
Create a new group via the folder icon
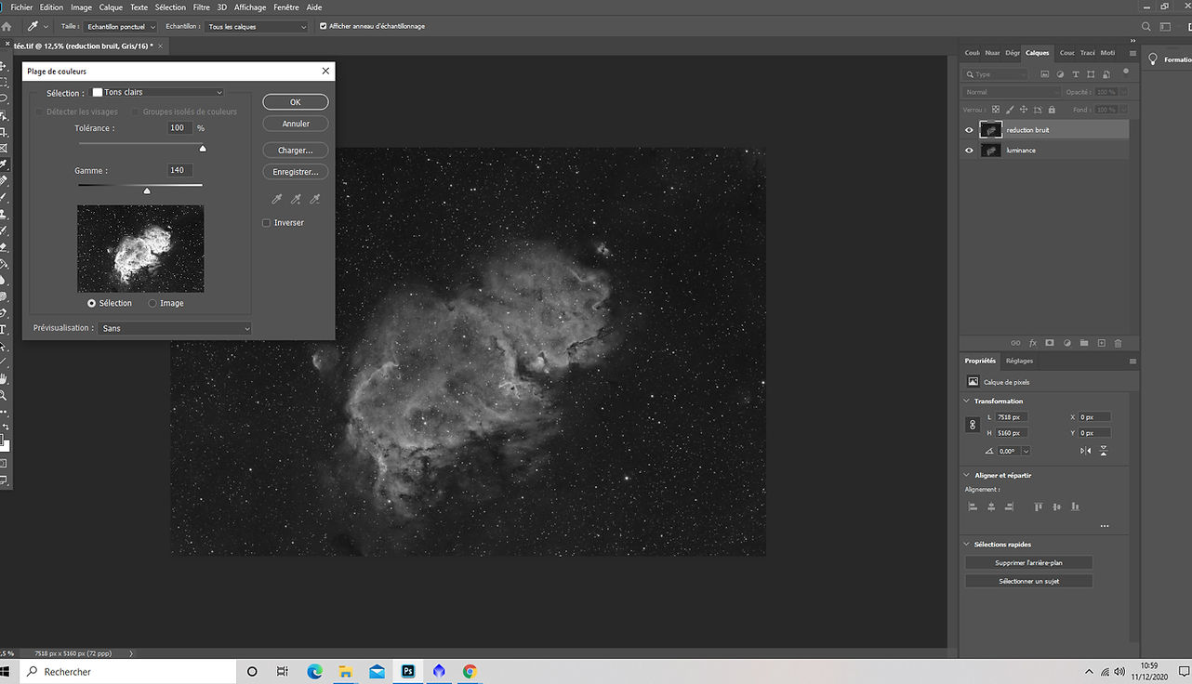[1084, 343]
